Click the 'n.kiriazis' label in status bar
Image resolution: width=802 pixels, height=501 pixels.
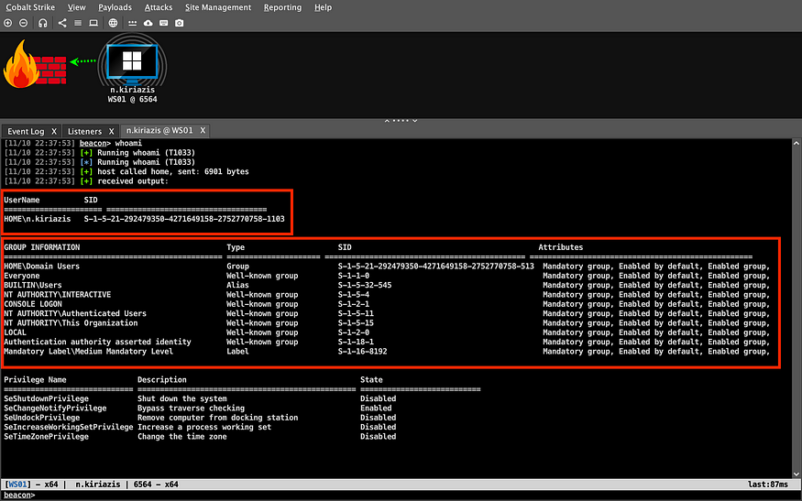coord(98,485)
